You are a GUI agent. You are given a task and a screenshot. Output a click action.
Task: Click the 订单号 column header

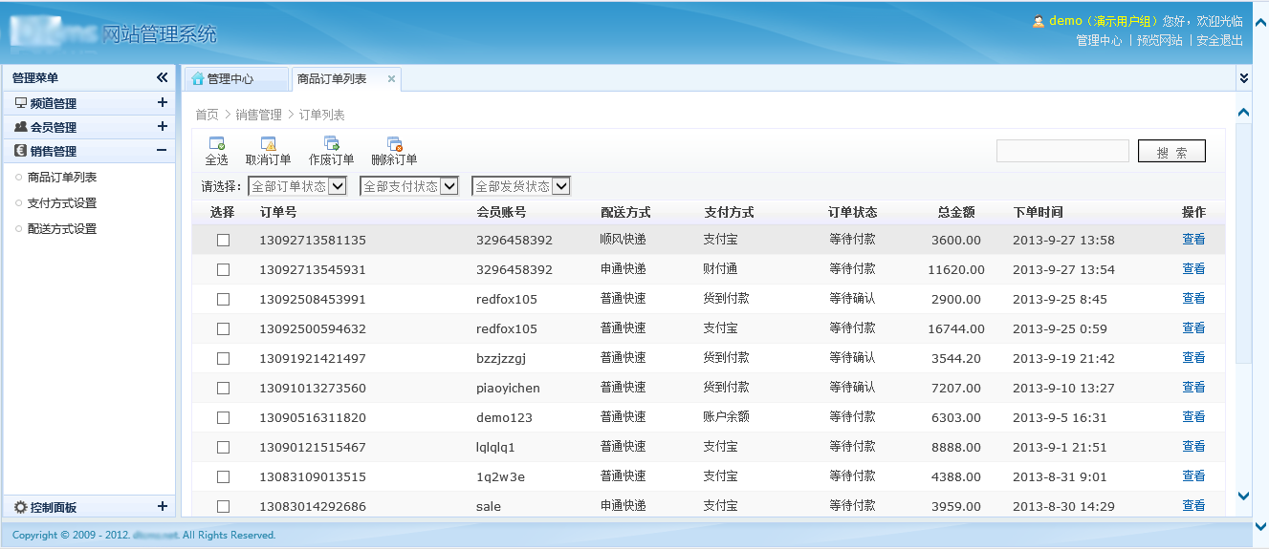pos(278,212)
